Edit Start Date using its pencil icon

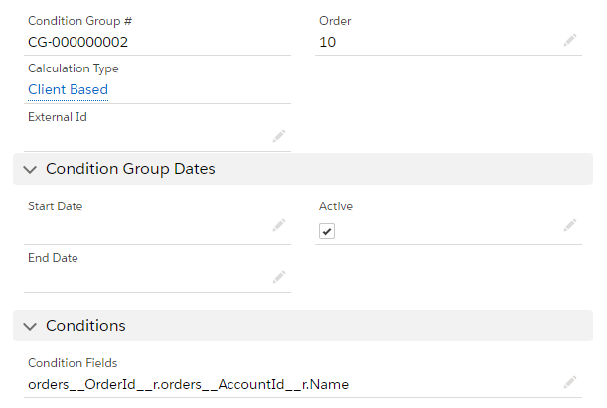pos(279,226)
